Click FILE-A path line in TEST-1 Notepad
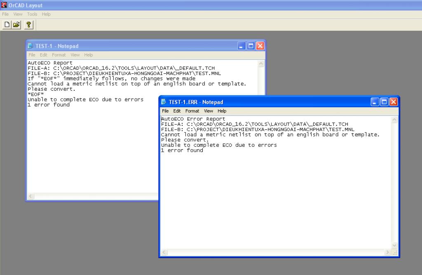 (x=121, y=68)
